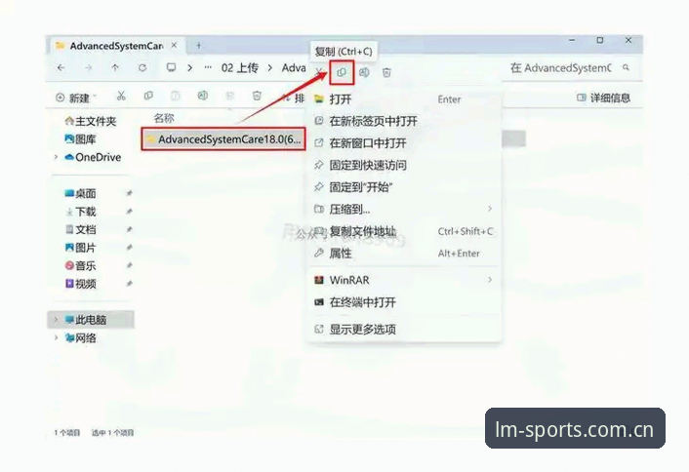Open the 压缩到... submenu arrow
Image resolution: width=689 pixels, height=472 pixels.
pos(490,209)
